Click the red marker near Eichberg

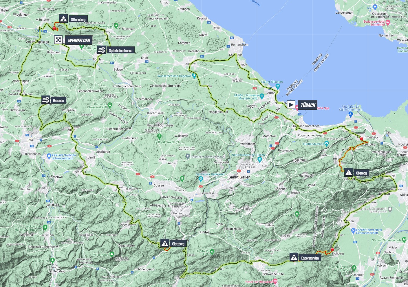point(332,249)
